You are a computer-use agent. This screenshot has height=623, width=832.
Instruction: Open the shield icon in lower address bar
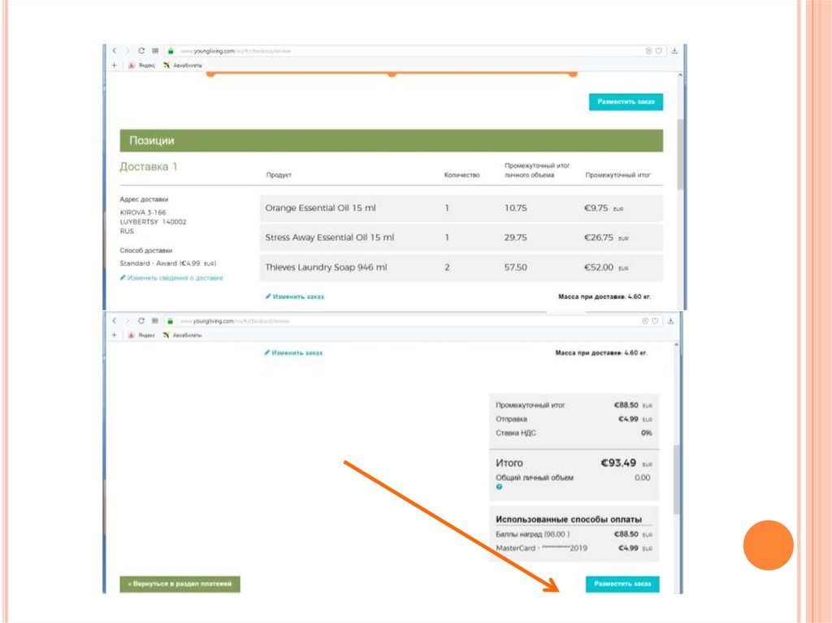pyautogui.click(x=645, y=321)
